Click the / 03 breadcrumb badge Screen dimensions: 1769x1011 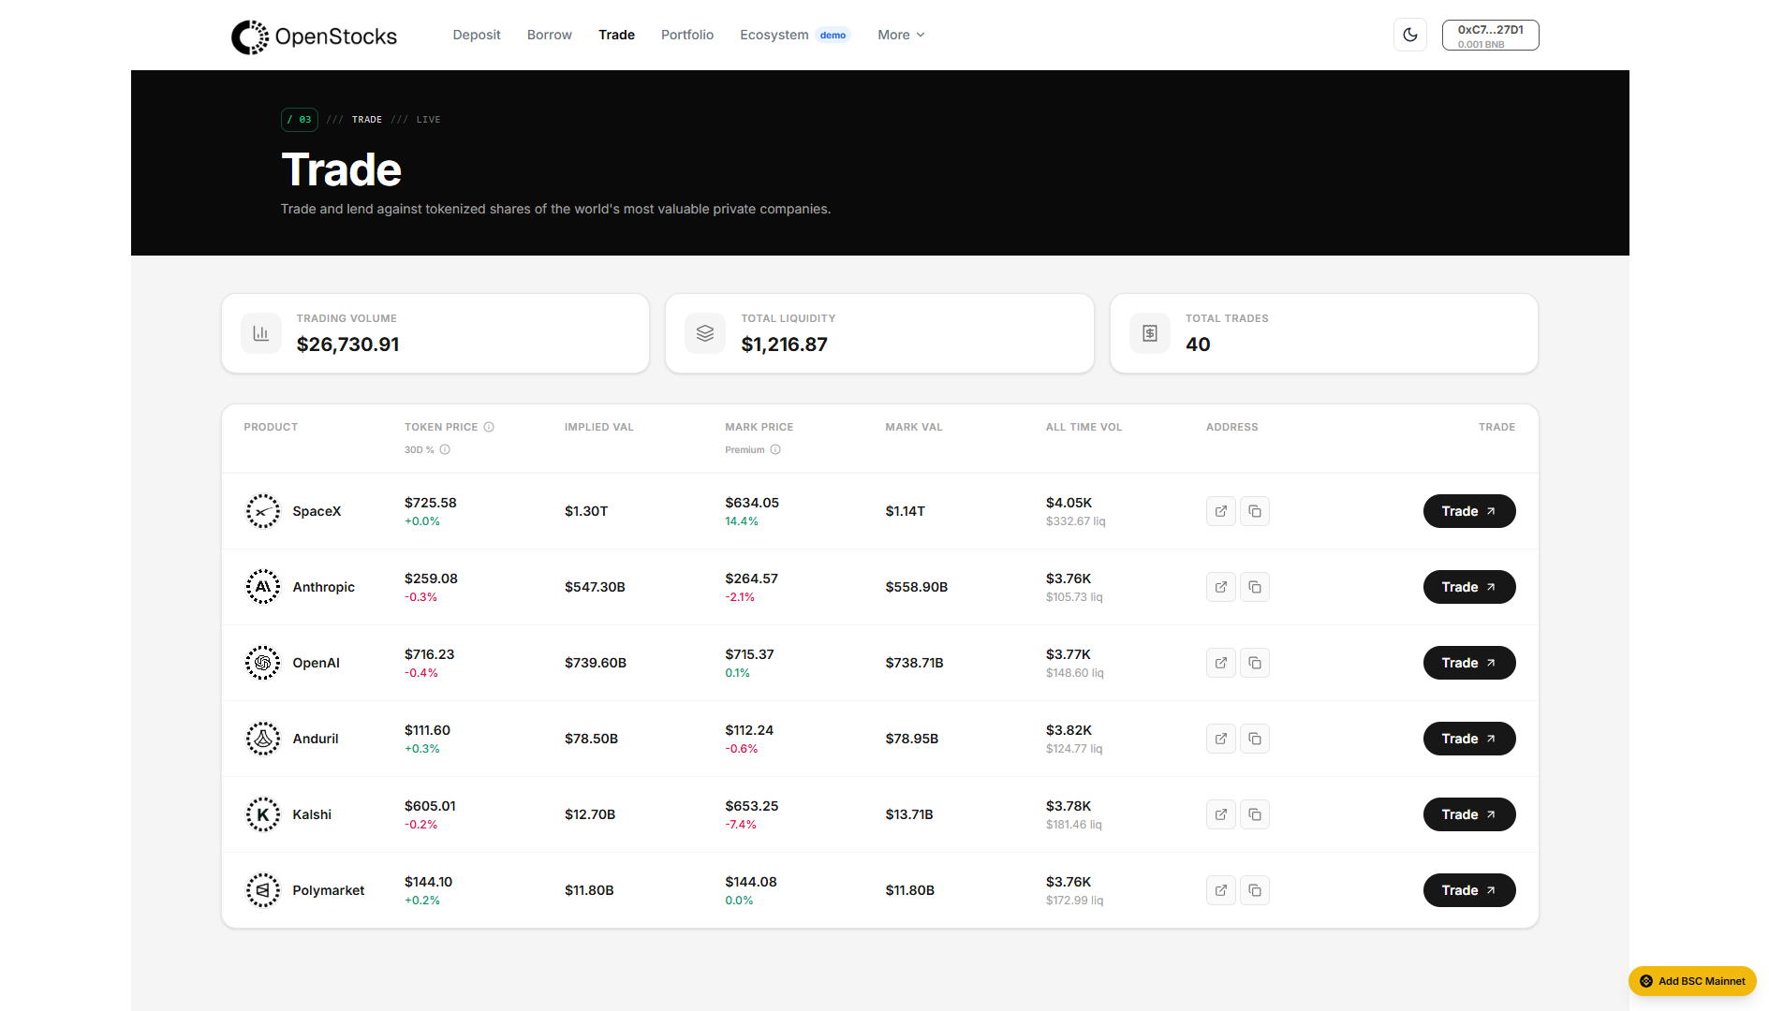point(300,120)
